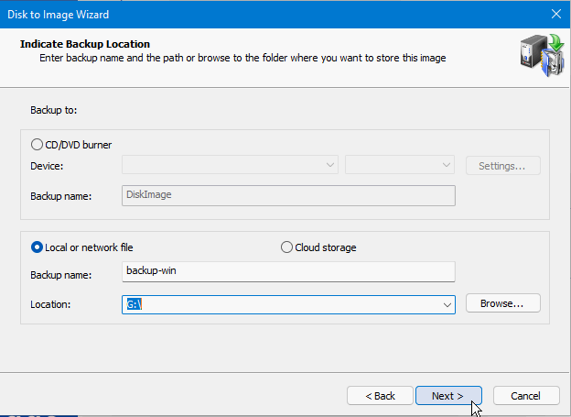Cancel the Disk to Image Wizard
Viewport: 571px width, 417px height.
point(526,396)
